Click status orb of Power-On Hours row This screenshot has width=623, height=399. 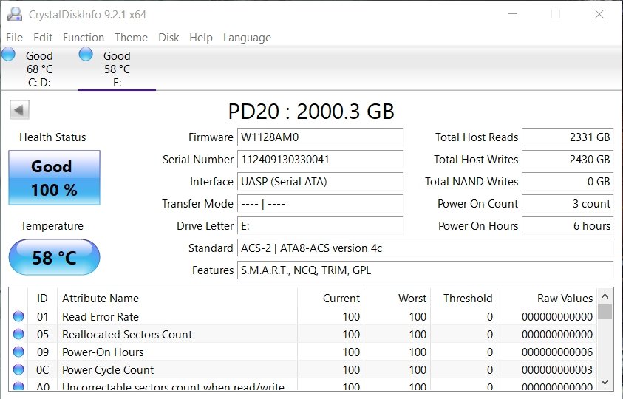click(18, 352)
